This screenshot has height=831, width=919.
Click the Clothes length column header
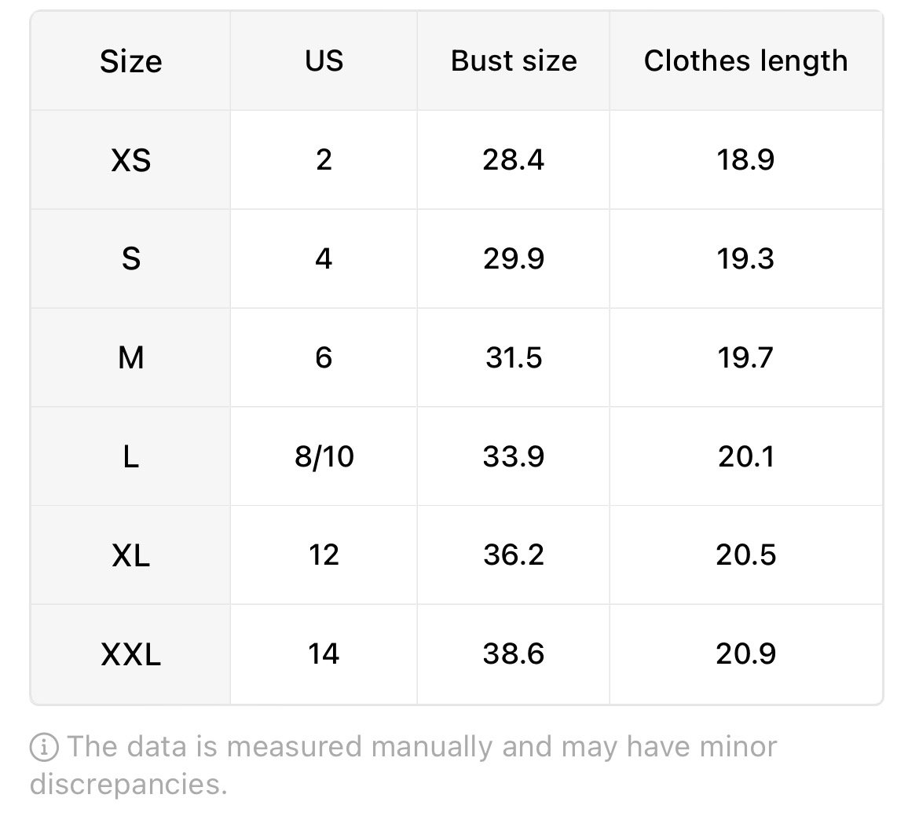pyautogui.click(x=746, y=61)
